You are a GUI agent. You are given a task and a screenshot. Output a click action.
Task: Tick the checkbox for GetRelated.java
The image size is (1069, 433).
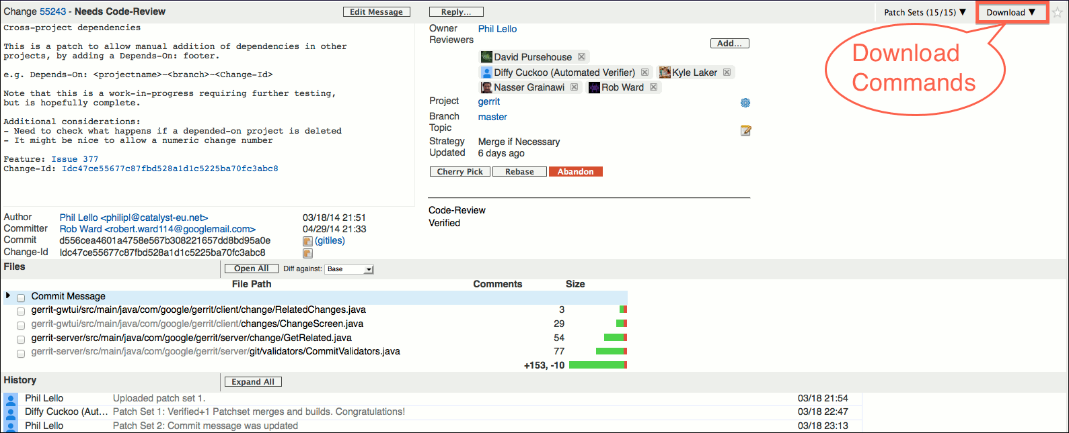click(21, 339)
